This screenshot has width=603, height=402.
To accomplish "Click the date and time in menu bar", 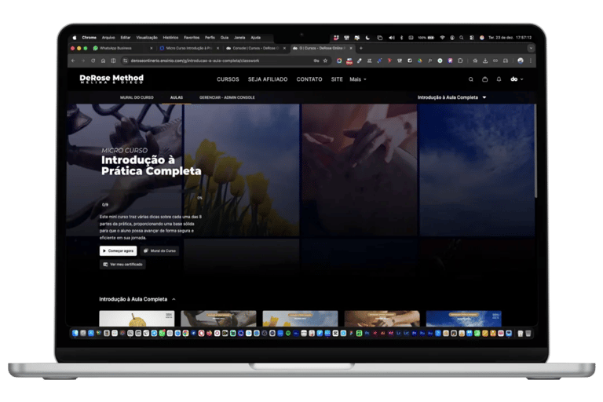I will coord(510,38).
